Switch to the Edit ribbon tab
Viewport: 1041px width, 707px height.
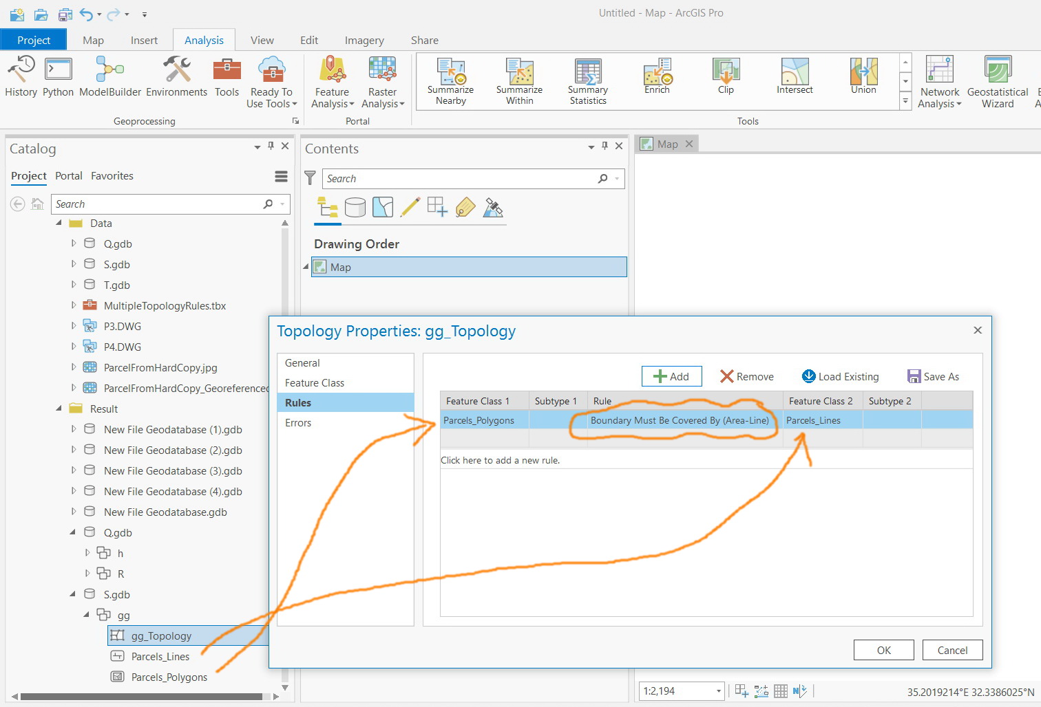tap(309, 40)
